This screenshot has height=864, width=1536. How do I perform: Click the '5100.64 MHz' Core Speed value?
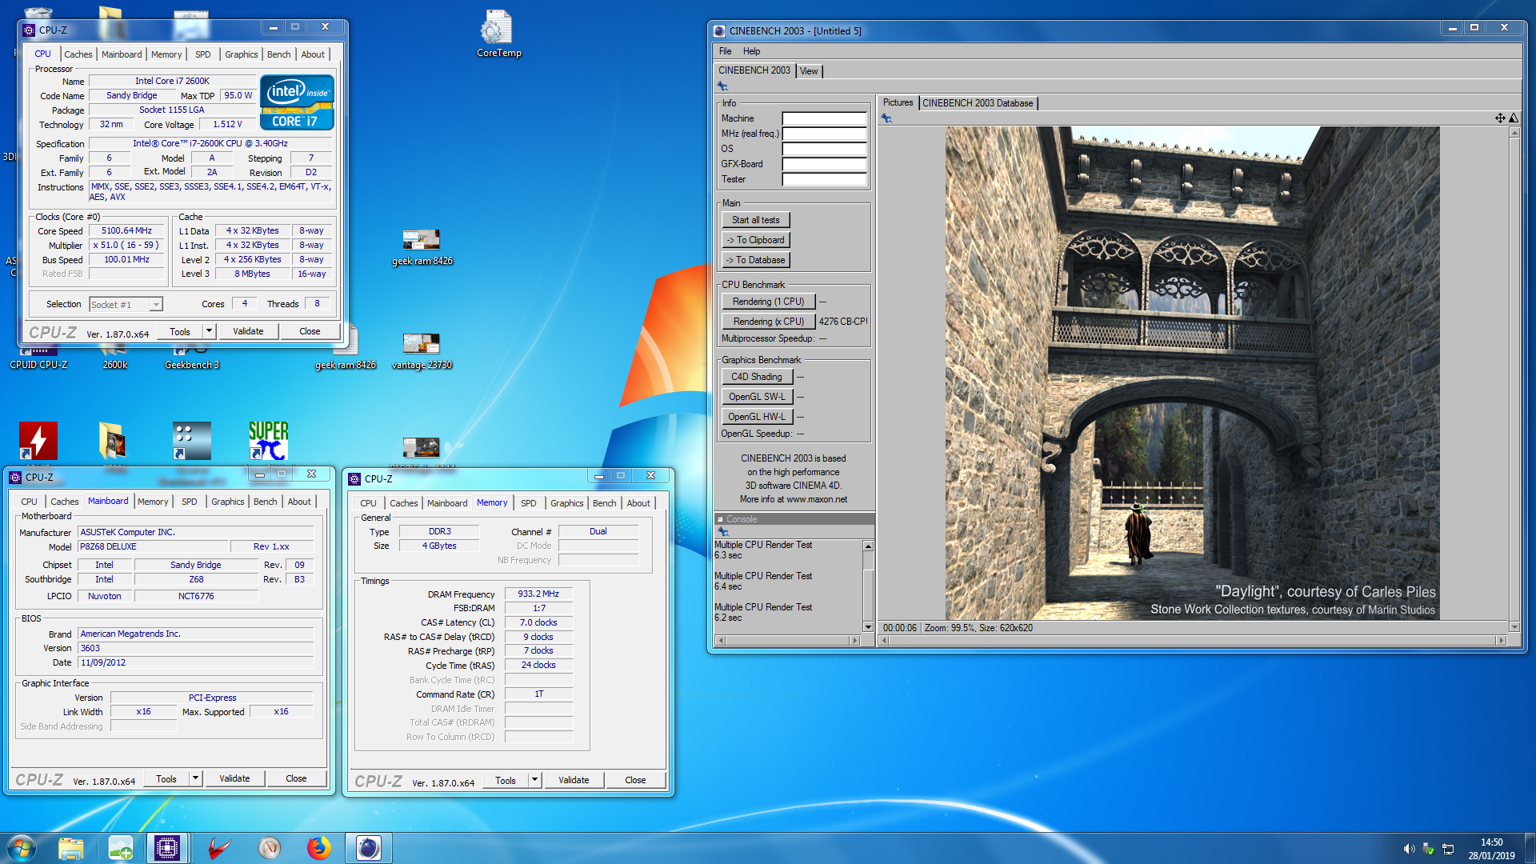pyautogui.click(x=126, y=231)
